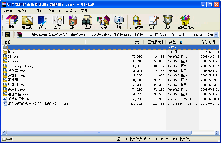221x143 pixels.
Task: Launch the 向导 (Wizard) toolbar icon
Action: [x=104, y=22]
